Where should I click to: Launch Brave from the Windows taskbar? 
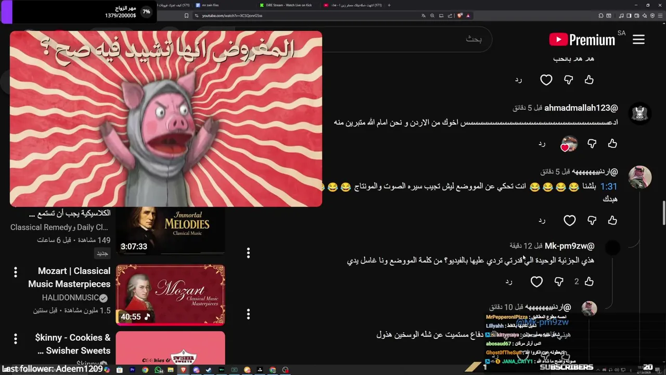point(183,370)
